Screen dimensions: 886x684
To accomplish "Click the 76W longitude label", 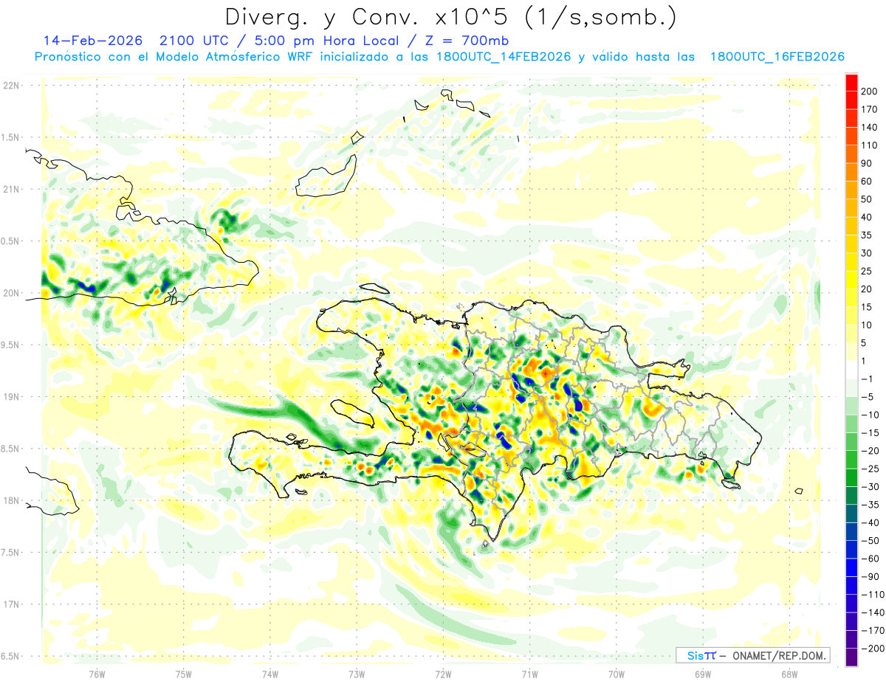I will click(97, 674).
